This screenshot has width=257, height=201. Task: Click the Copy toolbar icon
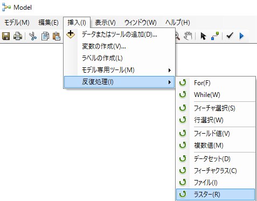pyautogui.click(x=45, y=36)
